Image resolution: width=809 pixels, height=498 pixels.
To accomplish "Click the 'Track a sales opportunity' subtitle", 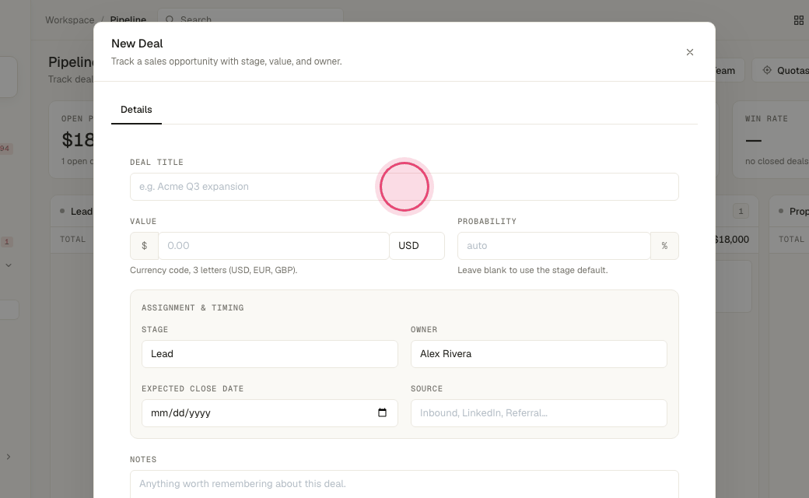I will pos(226,61).
